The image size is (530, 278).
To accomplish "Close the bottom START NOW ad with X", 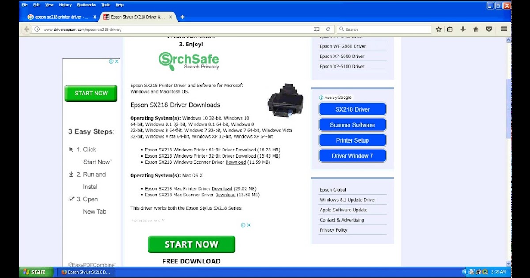I will (x=249, y=225).
